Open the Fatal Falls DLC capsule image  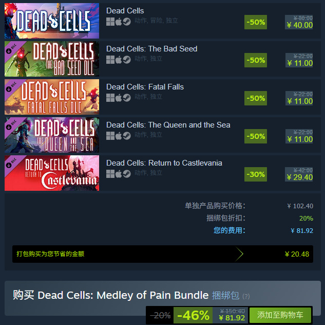52,97
